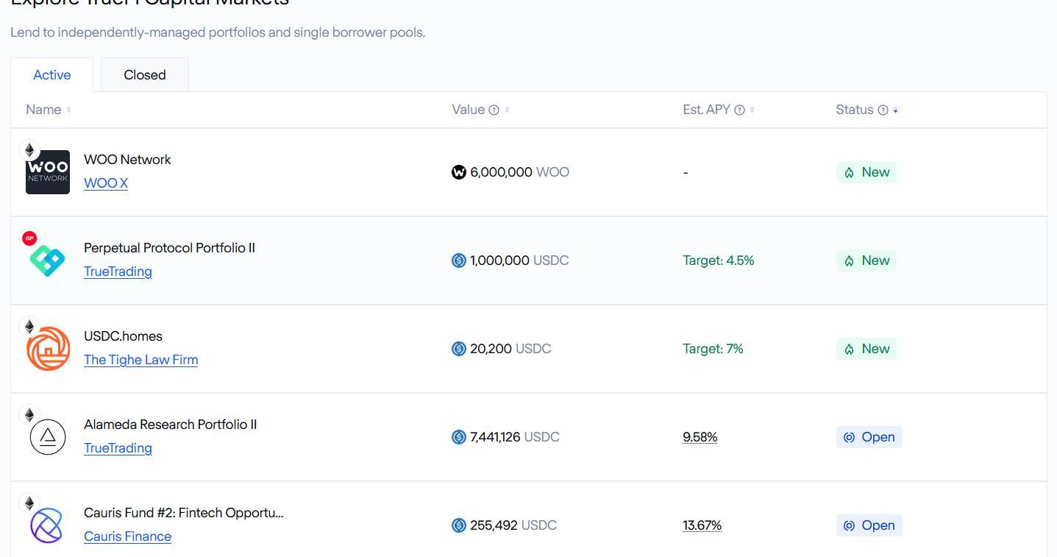Click the Value column info icon

coord(494,110)
